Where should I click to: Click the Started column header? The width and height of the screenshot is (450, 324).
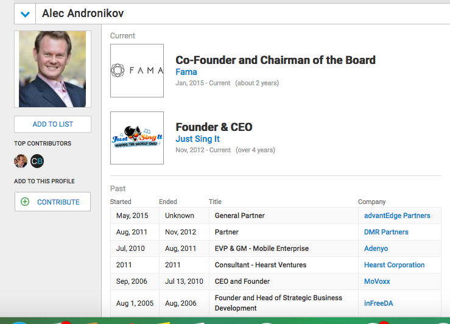click(x=121, y=202)
